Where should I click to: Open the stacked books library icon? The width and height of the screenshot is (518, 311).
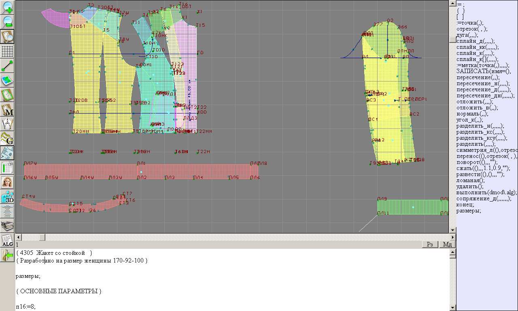point(8,225)
